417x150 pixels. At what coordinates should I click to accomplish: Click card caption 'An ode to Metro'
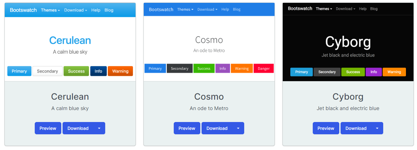(209, 108)
